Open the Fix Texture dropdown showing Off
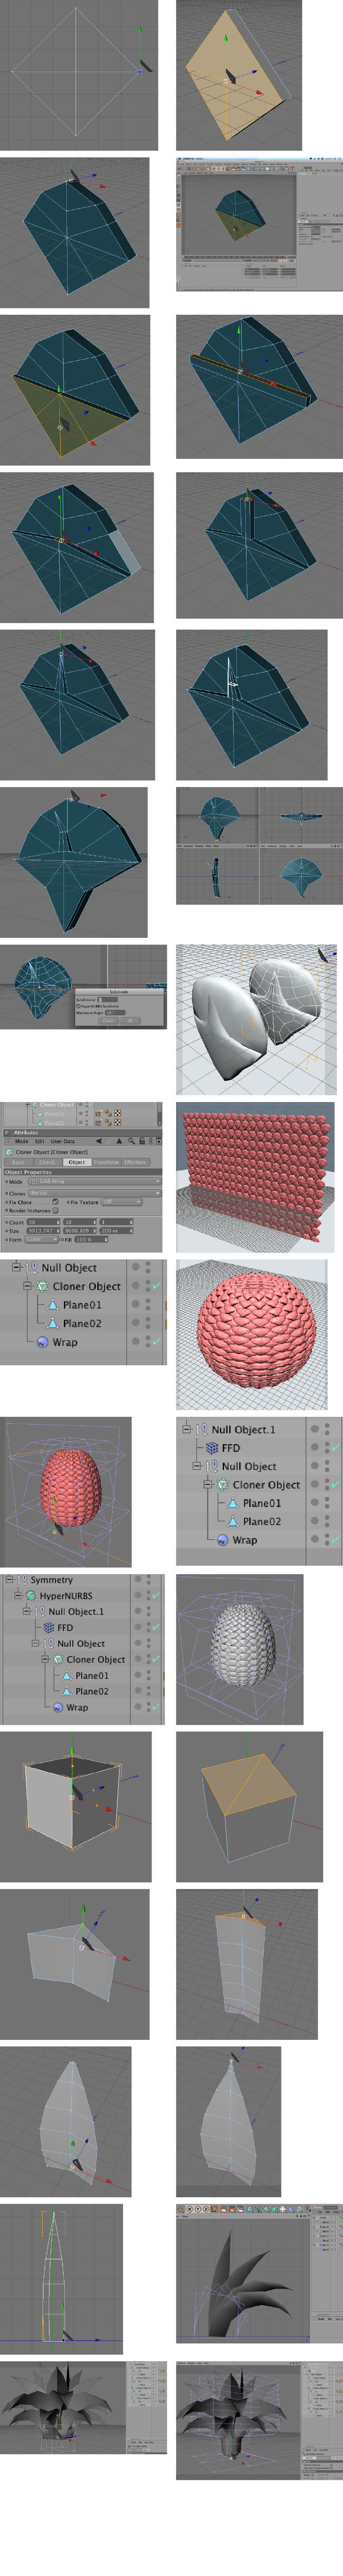 [x=122, y=1202]
